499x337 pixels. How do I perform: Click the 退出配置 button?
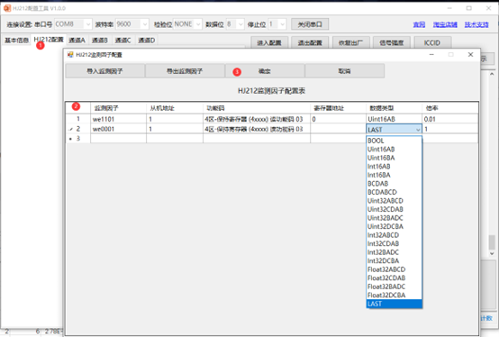coord(310,42)
